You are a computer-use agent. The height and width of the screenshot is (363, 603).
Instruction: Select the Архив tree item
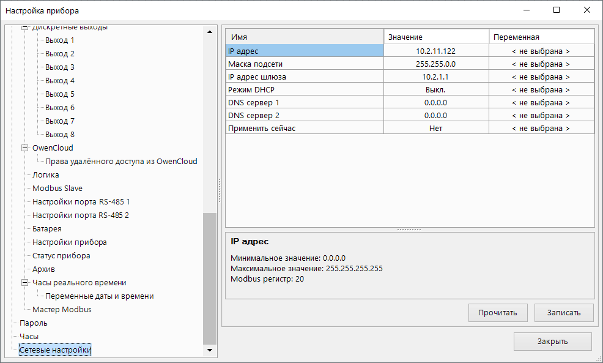(44, 269)
